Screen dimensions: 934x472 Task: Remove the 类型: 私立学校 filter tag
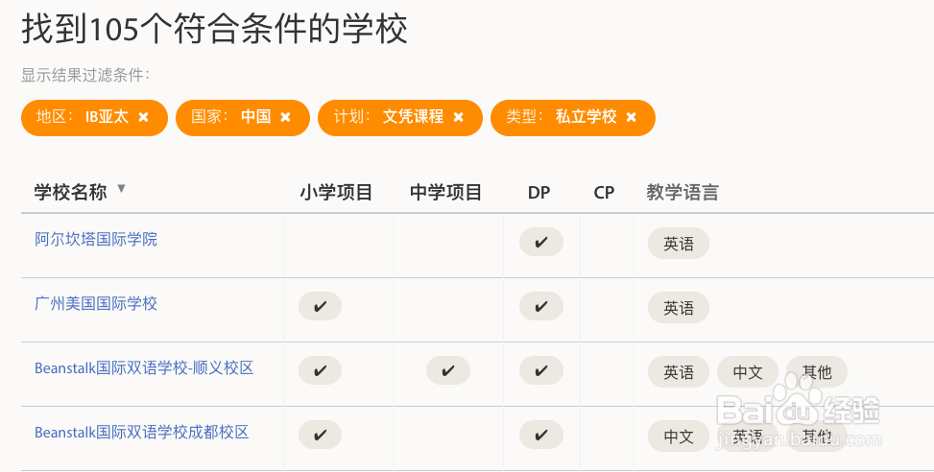[x=631, y=117]
